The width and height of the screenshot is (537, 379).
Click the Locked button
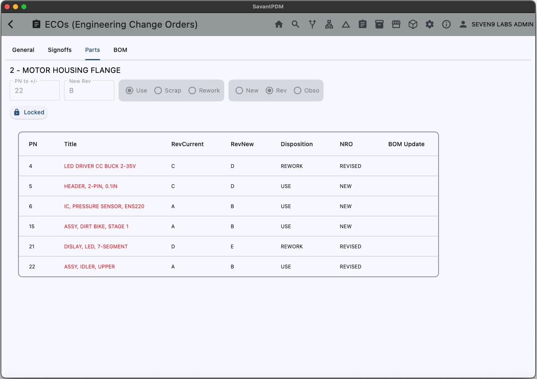tap(29, 112)
